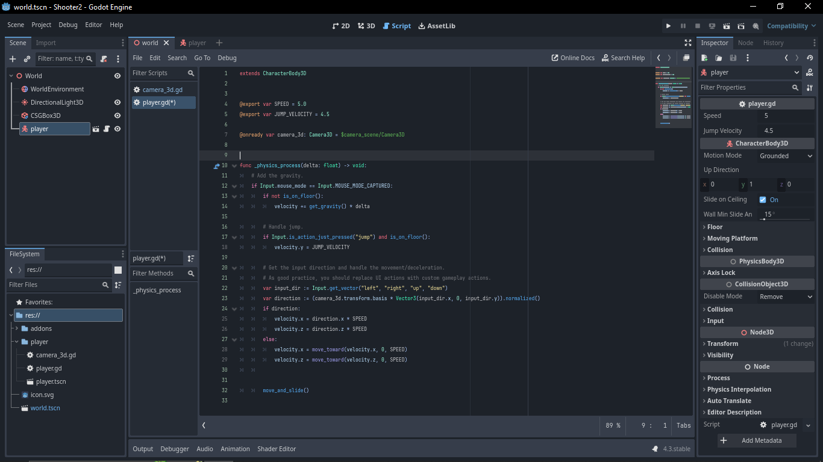Viewport: 823px width, 462px height.
Task: Save resource disk icon in Inspector
Action: (x=733, y=58)
